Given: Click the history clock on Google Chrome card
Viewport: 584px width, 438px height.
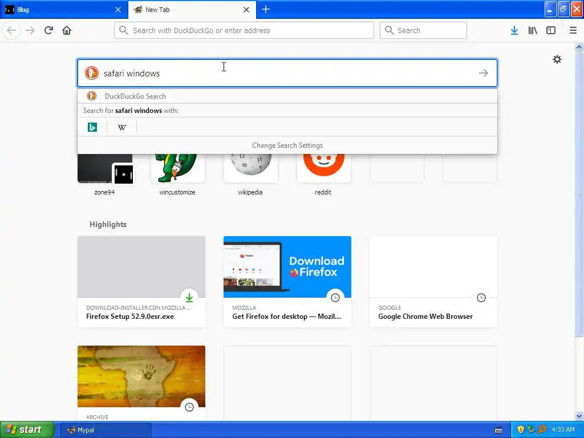Looking at the screenshot, I should tap(481, 298).
